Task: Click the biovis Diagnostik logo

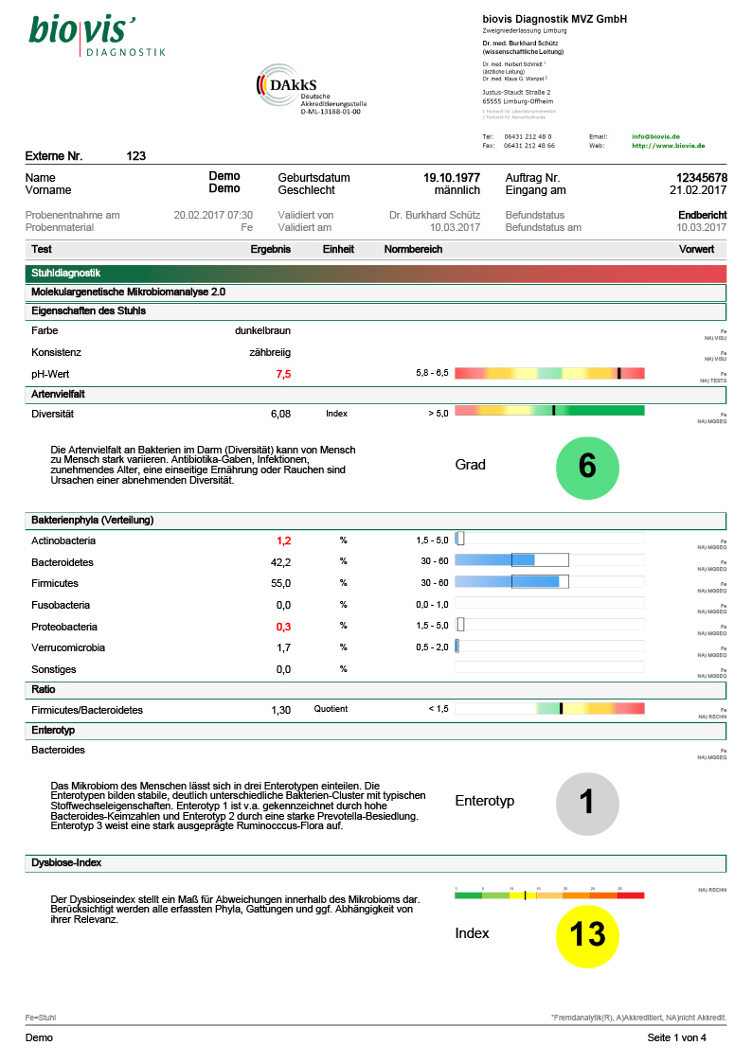Action: click(97, 37)
